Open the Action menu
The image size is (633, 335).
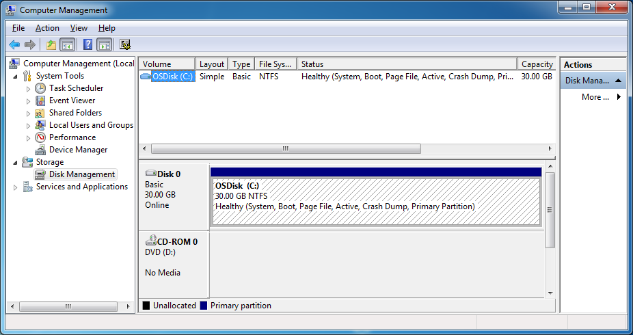[x=47, y=28]
